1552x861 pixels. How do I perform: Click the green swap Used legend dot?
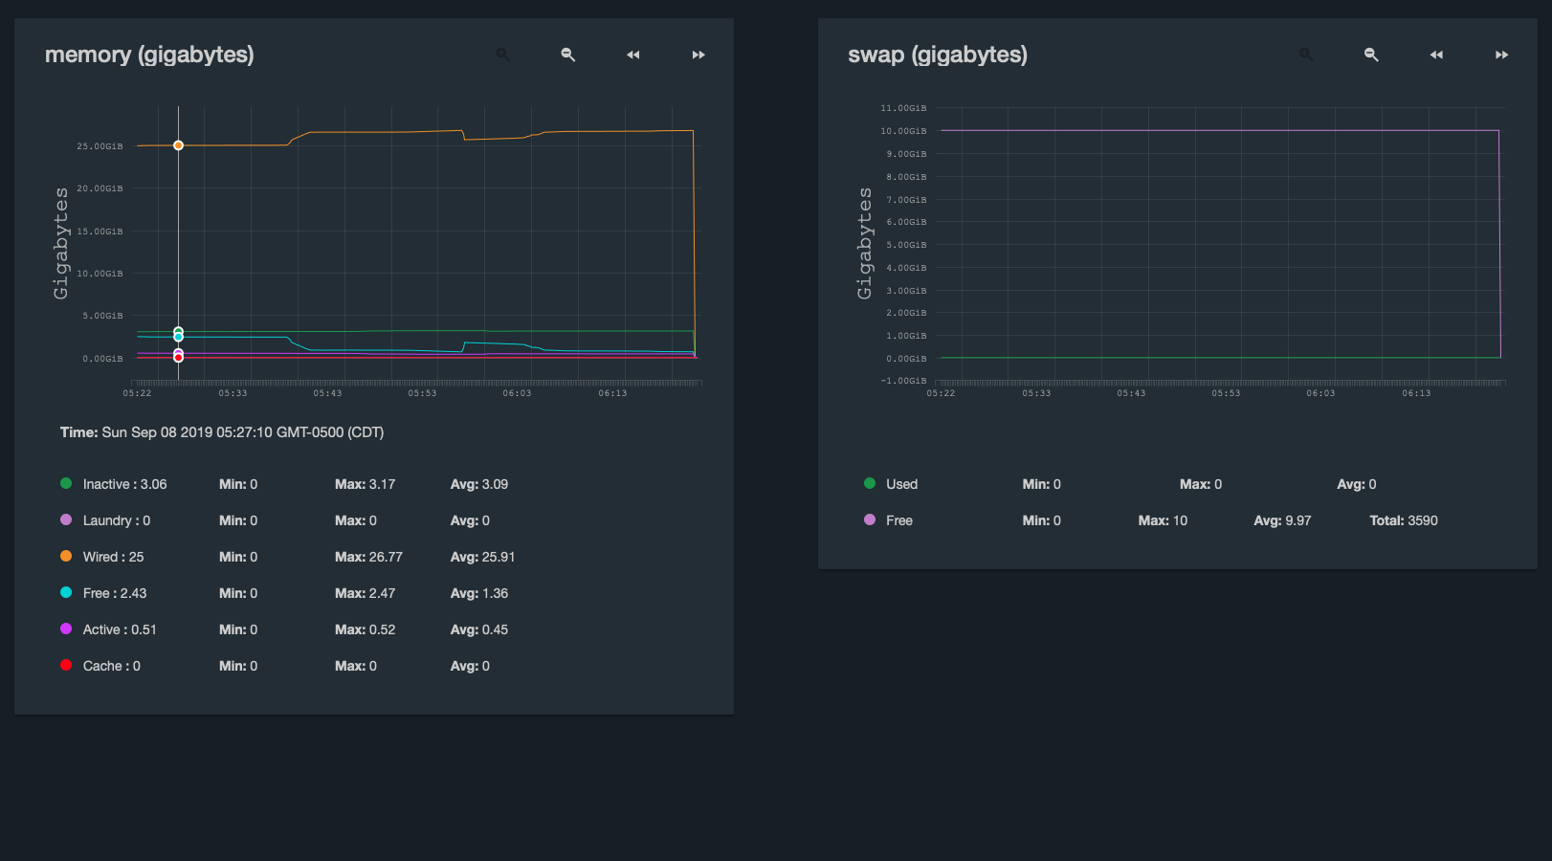[x=870, y=483]
